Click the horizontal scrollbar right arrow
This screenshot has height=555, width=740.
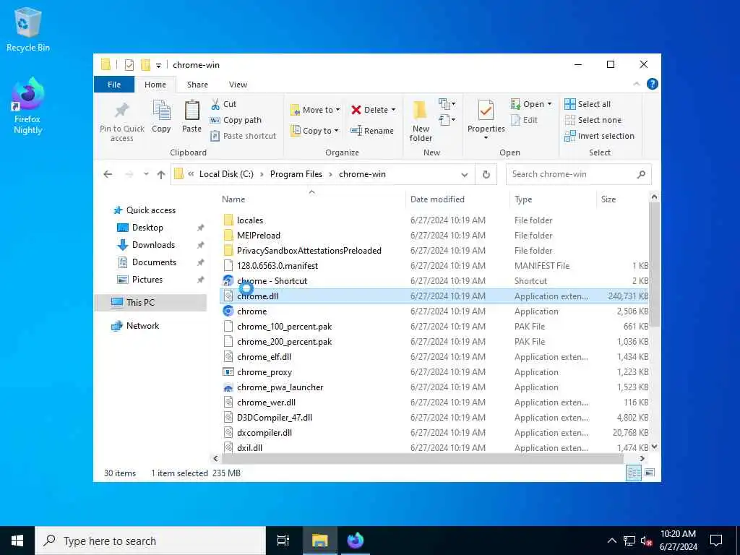click(642, 458)
